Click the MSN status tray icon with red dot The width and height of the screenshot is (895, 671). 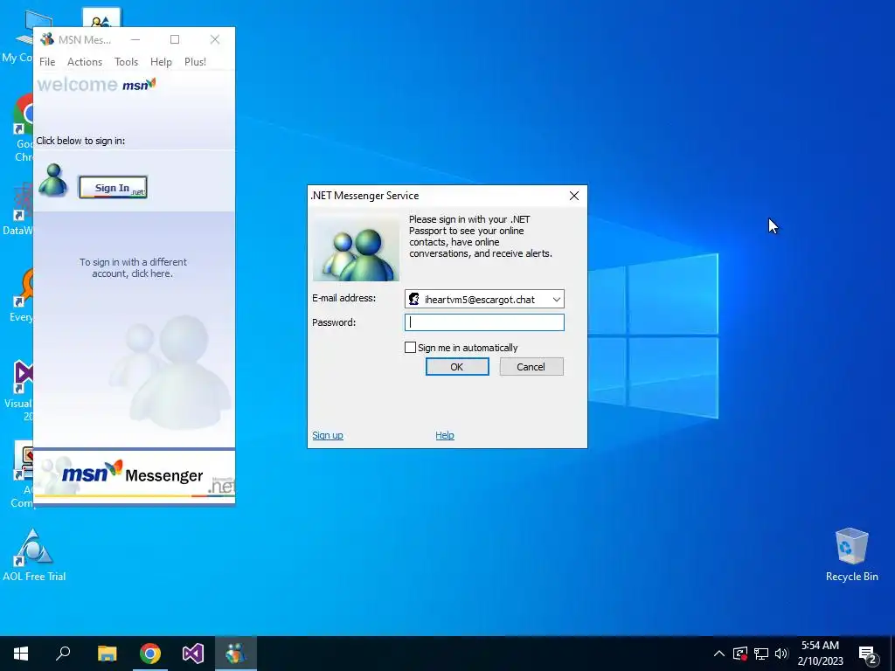point(740,654)
